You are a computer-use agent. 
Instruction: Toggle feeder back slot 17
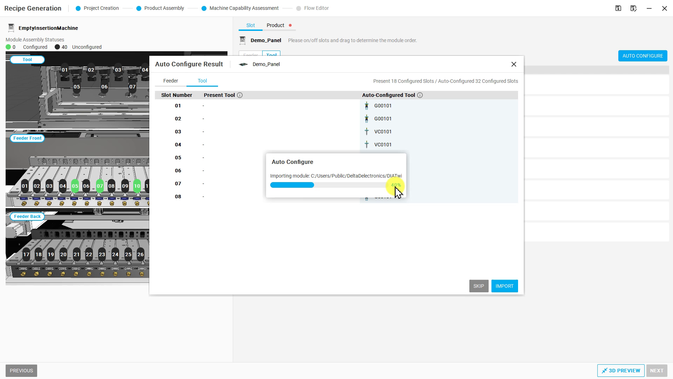(26, 255)
